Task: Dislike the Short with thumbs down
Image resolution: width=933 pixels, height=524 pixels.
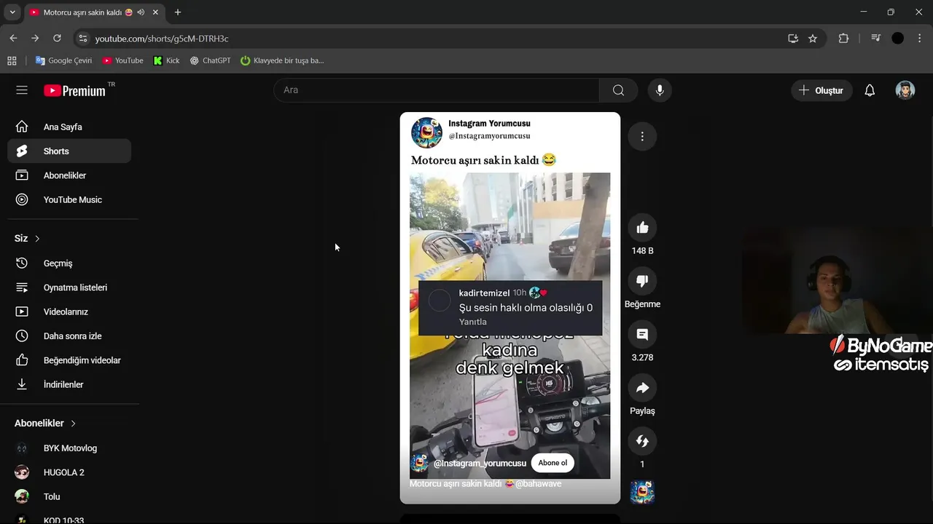Action: click(x=642, y=281)
